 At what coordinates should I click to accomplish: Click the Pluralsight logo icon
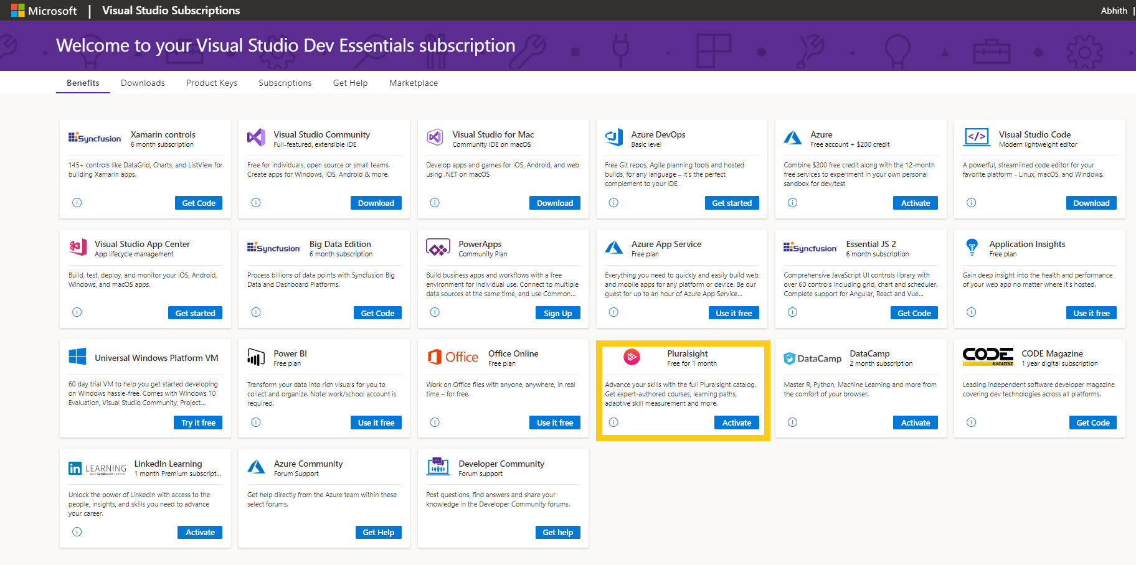(x=632, y=357)
